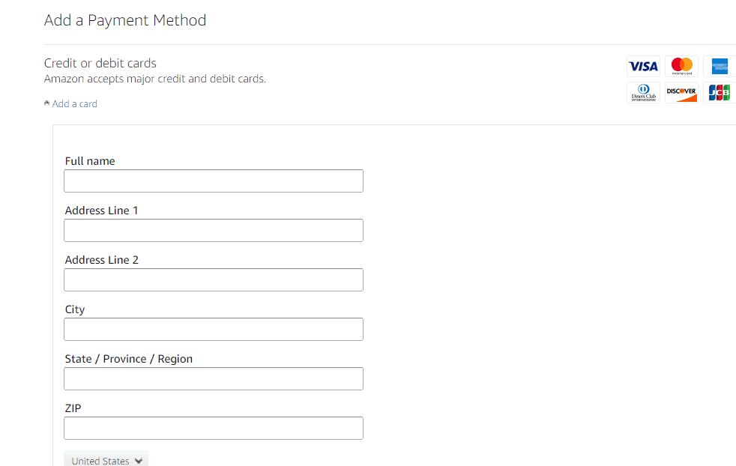The width and height of the screenshot is (736, 466).
Task: Click the Diners Club International logo
Action: 643,93
